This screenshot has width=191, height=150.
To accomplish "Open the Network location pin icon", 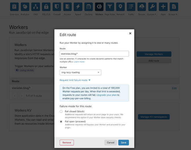I will tap(120, 7).
